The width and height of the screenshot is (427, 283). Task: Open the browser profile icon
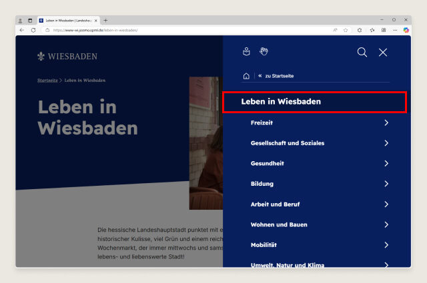pos(20,21)
